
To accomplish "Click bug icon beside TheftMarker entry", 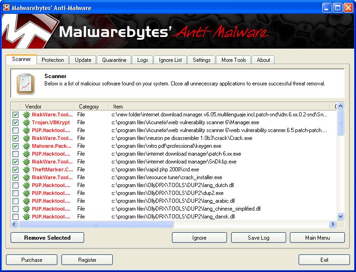I will pyautogui.click(x=26, y=169).
